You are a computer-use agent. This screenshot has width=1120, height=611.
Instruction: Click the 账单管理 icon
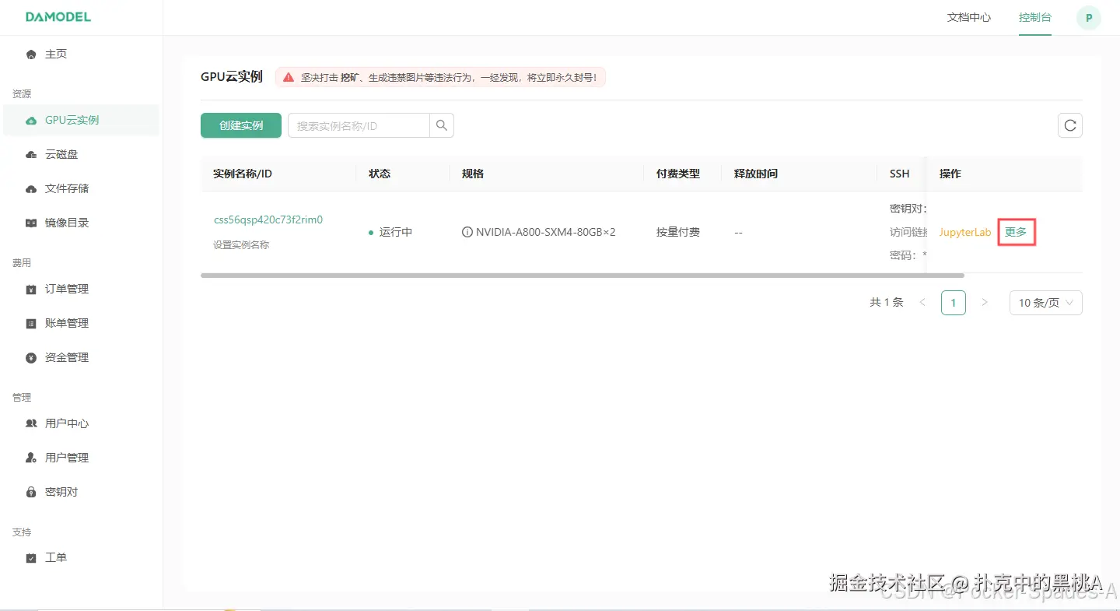[31, 324]
